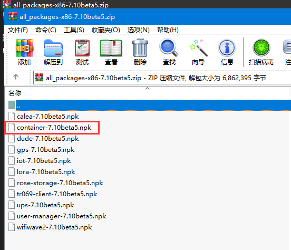
Task: Select the parent folder '..' entry
Action: (x=149, y=105)
